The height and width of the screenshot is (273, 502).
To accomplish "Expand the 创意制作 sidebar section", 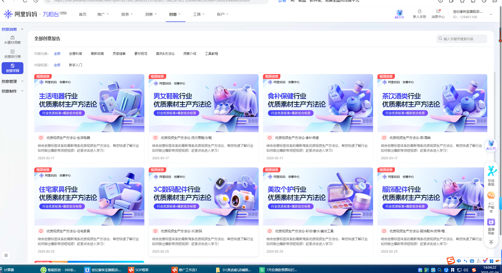I will point(13,91).
